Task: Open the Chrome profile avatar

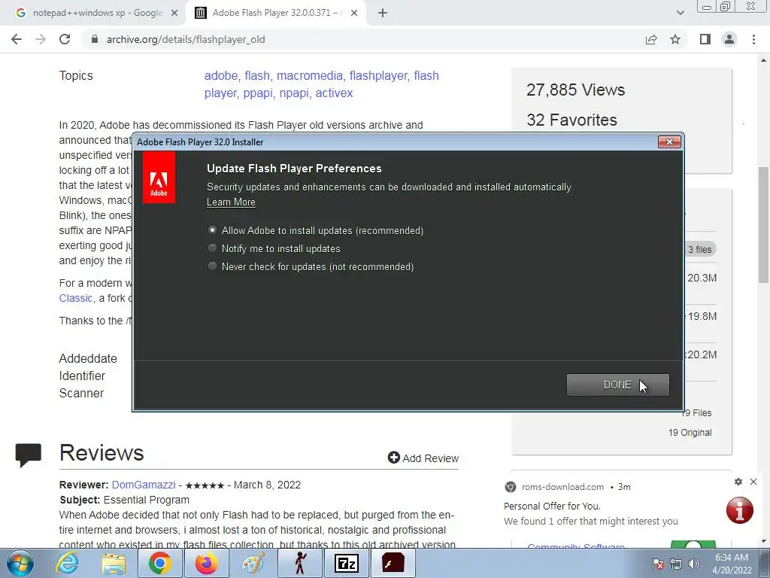Action: [x=729, y=39]
